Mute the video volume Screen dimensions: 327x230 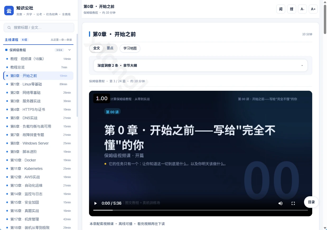pos(281,203)
